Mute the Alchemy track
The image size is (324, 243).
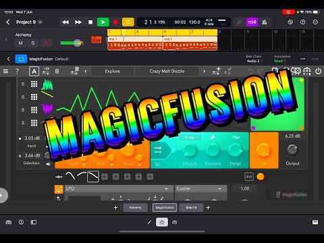coord(20,43)
